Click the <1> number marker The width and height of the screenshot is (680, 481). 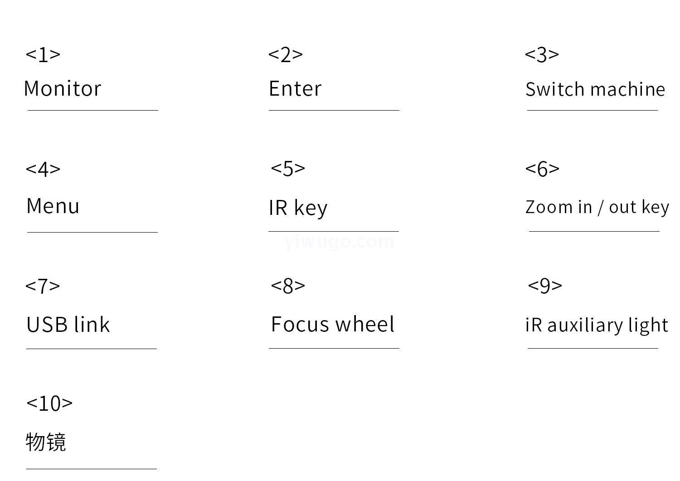43,54
